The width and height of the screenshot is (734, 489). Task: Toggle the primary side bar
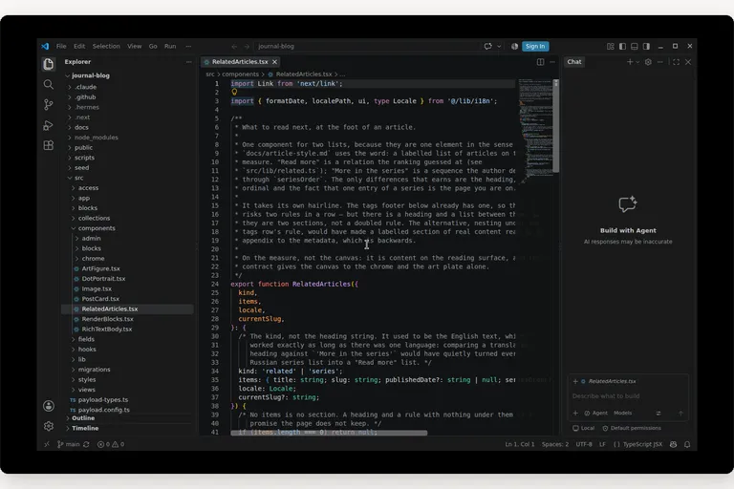coord(622,47)
